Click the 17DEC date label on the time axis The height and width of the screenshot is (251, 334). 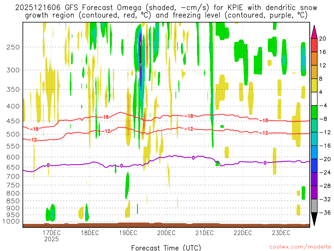(51, 233)
